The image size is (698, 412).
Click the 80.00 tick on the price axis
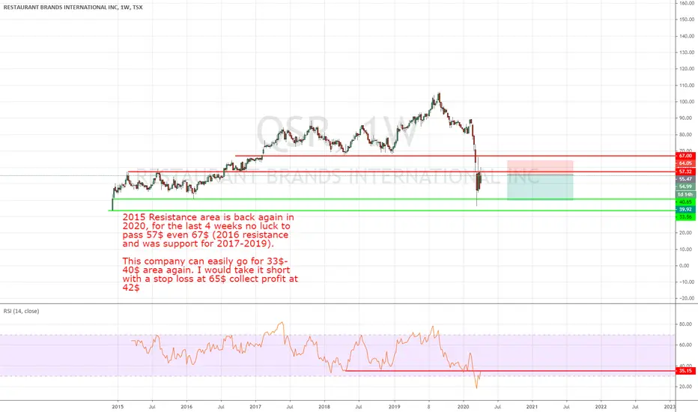pos(687,135)
